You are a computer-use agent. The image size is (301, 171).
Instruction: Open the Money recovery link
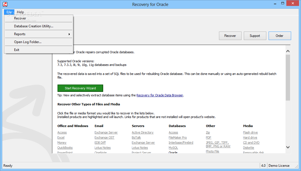pyautogui.click(x=62, y=143)
